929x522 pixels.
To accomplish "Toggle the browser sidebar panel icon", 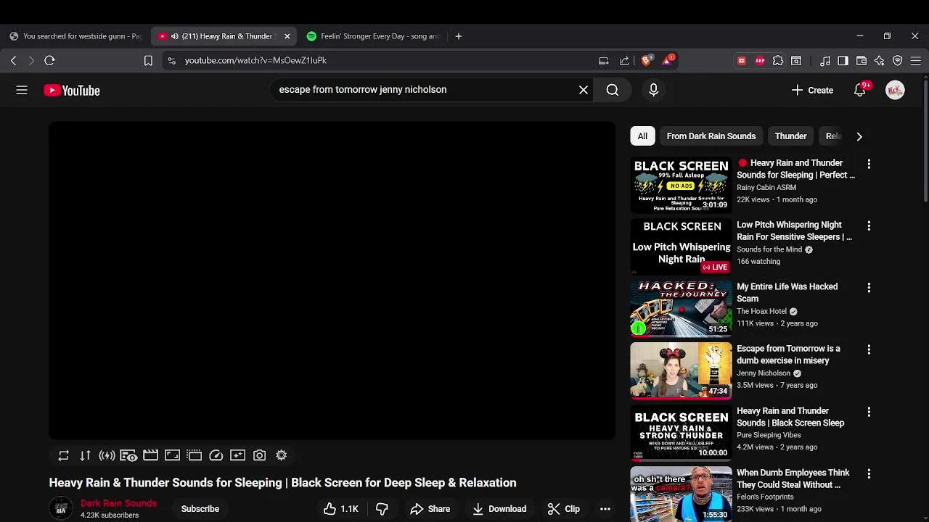I will [x=843, y=61].
